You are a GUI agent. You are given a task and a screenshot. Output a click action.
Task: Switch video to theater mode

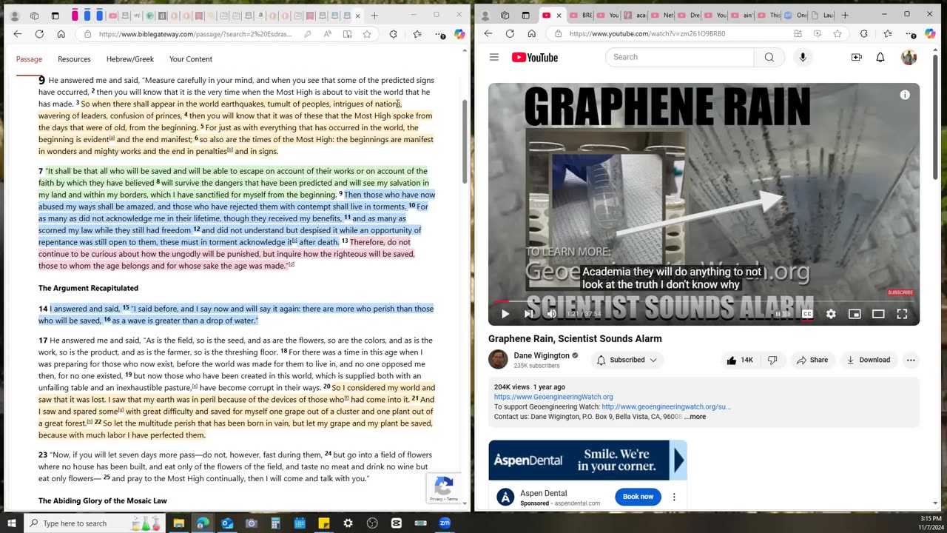pyautogui.click(x=878, y=314)
